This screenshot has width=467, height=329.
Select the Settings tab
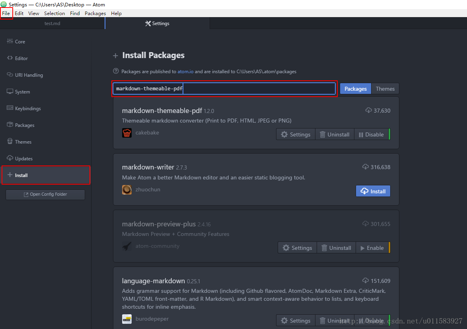pyautogui.click(x=157, y=23)
